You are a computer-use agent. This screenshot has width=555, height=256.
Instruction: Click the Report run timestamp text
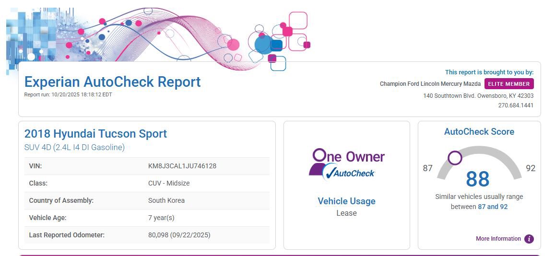coord(68,94)
